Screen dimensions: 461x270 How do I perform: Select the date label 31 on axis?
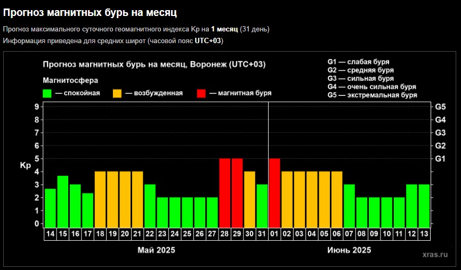tap(262, 233)
